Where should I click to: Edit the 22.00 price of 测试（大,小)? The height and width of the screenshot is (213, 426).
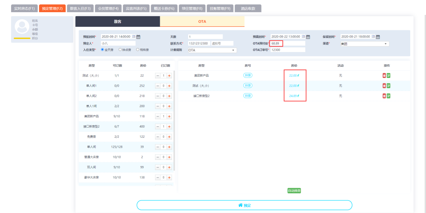(x=294, y=86)
